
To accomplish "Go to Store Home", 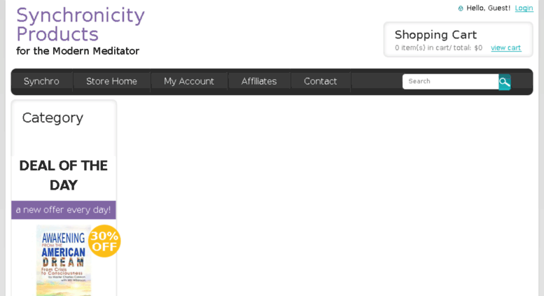I will click(111, 81).
